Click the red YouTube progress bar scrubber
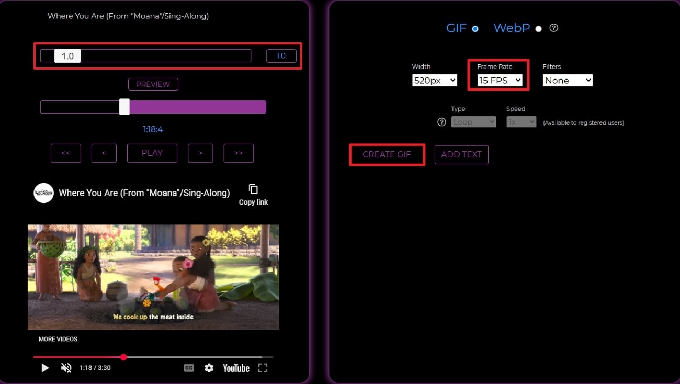The height and width of the screenshot is (384, 680). pyautogui.click(x=123, y=357)
